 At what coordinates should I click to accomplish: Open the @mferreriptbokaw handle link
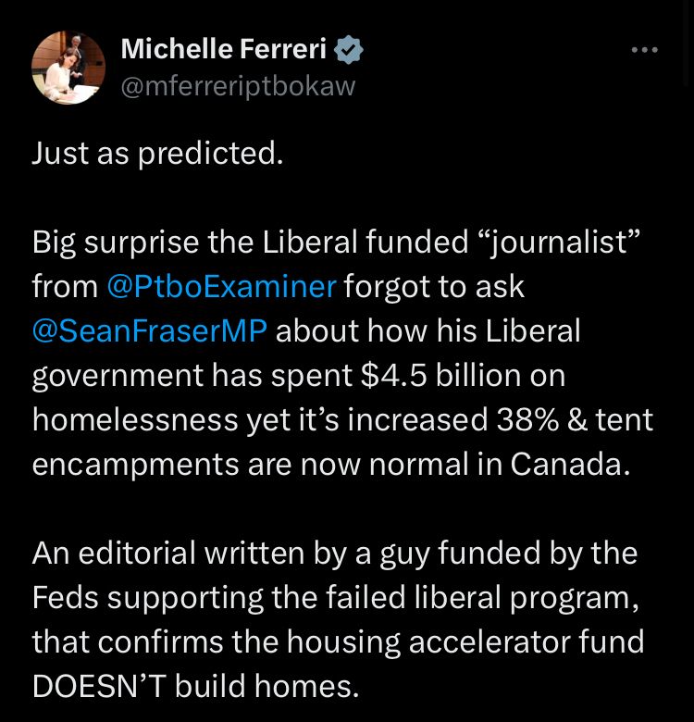pos(238,87)
